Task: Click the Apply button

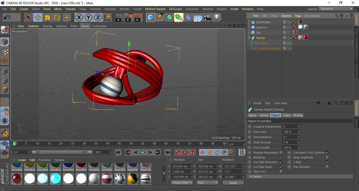Action: pos(233,183)
